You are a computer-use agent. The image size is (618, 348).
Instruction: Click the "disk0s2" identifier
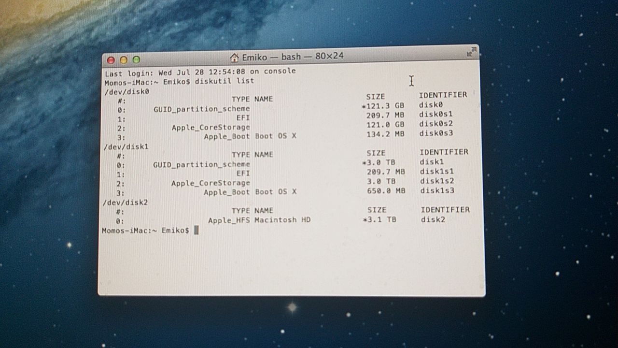point(436,124)
